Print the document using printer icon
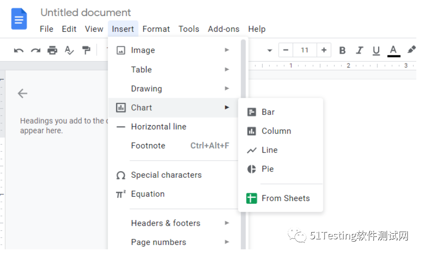422x255 pixels. (x=52, y=50)
